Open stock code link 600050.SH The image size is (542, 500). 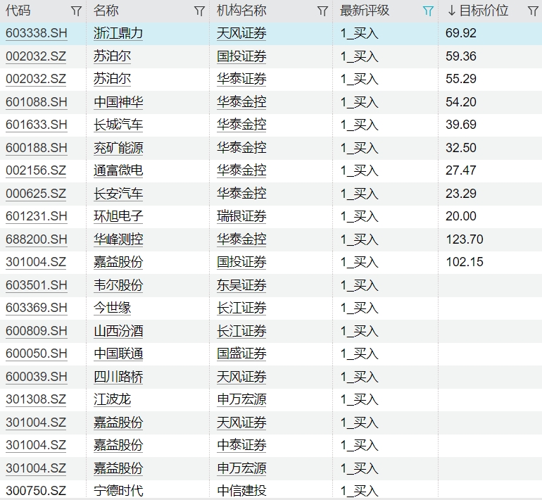(37, 354)
